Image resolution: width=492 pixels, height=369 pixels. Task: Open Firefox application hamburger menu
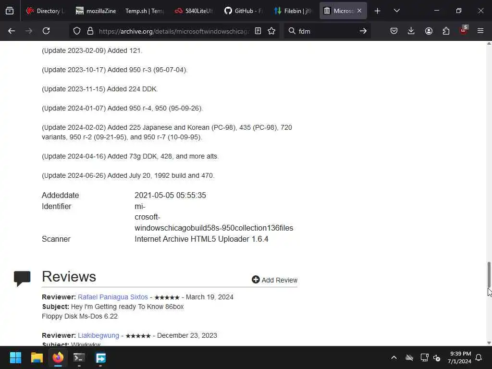(480, 31)
